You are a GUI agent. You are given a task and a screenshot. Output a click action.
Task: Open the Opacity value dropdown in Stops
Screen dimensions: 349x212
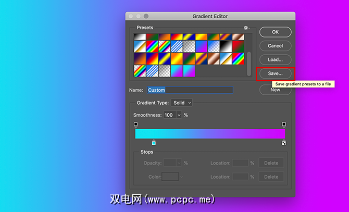tap(180, 163)
